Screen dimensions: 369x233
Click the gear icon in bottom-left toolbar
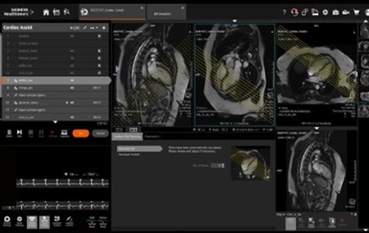20,221
